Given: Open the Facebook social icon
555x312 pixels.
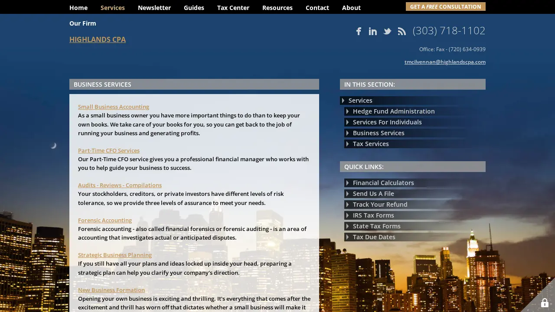Looking at the screenshot, I should pyautogui.click(x=359, y=31).
